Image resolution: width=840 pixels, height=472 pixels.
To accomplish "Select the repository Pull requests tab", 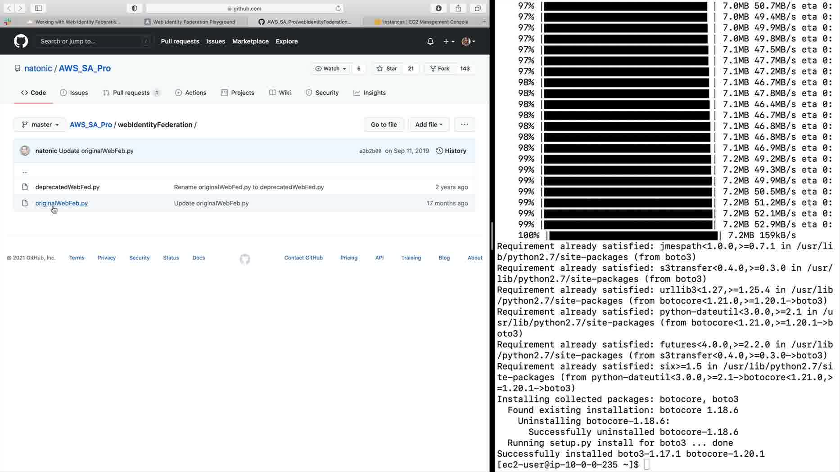I will coord(131,93).
